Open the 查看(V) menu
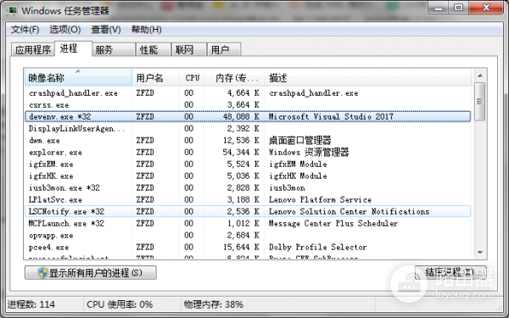Screen dimensions: 509x318 106,30
